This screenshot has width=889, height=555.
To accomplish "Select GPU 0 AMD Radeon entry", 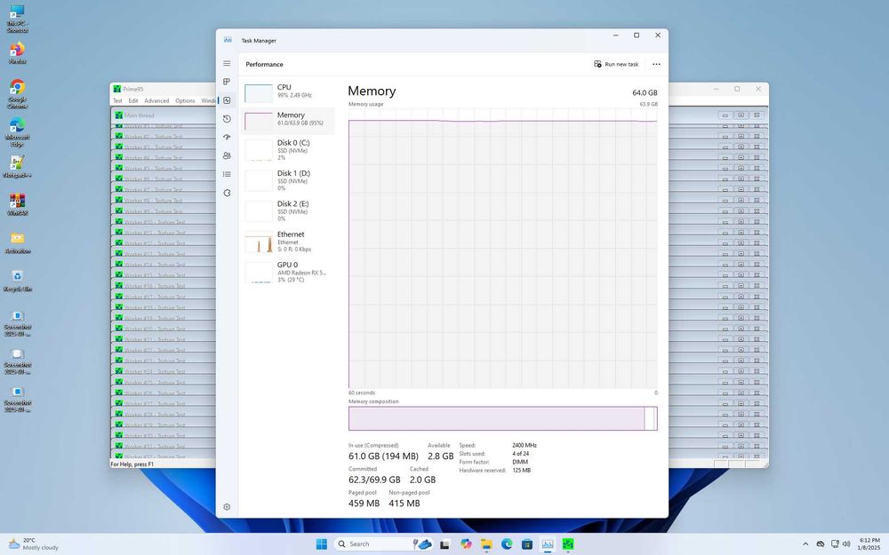I will (x=287, y=273).
